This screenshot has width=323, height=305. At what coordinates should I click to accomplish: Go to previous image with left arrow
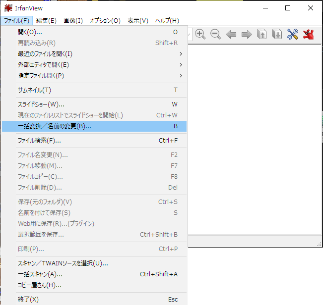pos(231,34)
